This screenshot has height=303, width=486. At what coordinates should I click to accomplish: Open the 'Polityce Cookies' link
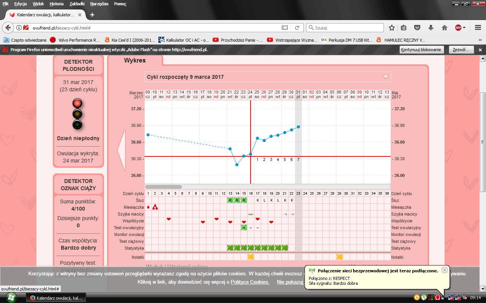pos(250,282)
